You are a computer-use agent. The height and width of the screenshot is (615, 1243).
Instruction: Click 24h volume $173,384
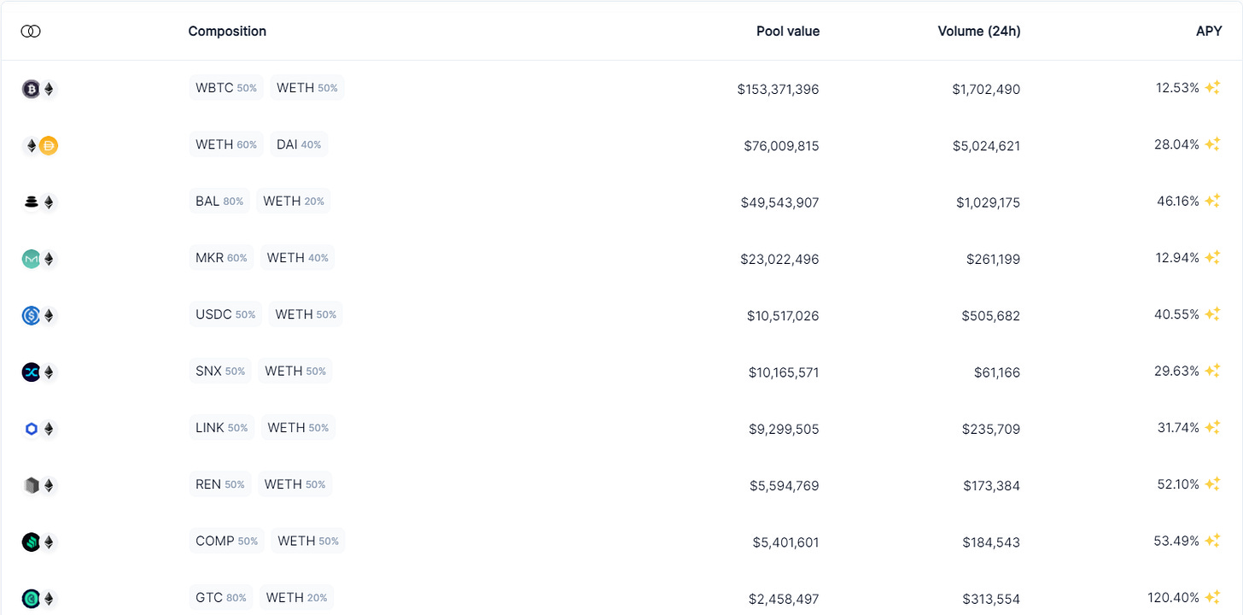tap(991, 486)
